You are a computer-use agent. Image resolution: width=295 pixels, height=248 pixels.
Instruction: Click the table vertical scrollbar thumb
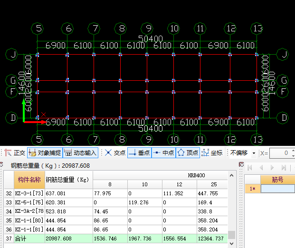(x=231, y=235)
